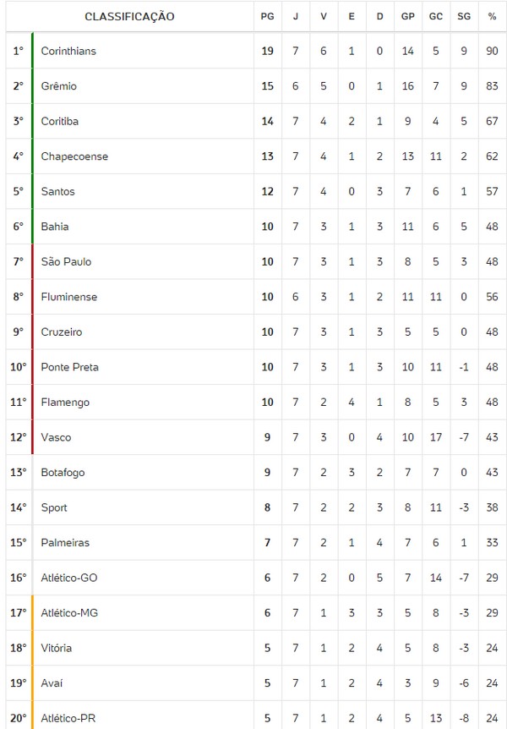
Task: Open the Grêmio team row
Action: (x=58, y=86)
